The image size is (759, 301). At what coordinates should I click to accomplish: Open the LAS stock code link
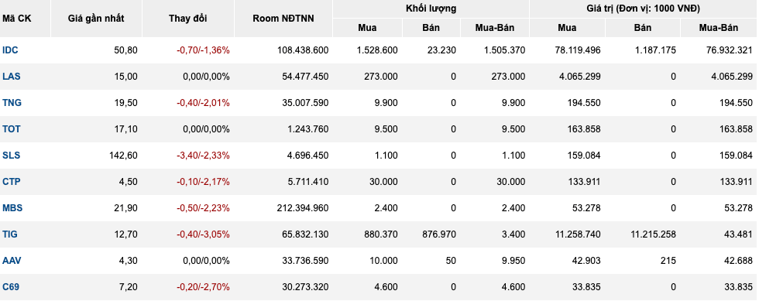click(11, 77)
